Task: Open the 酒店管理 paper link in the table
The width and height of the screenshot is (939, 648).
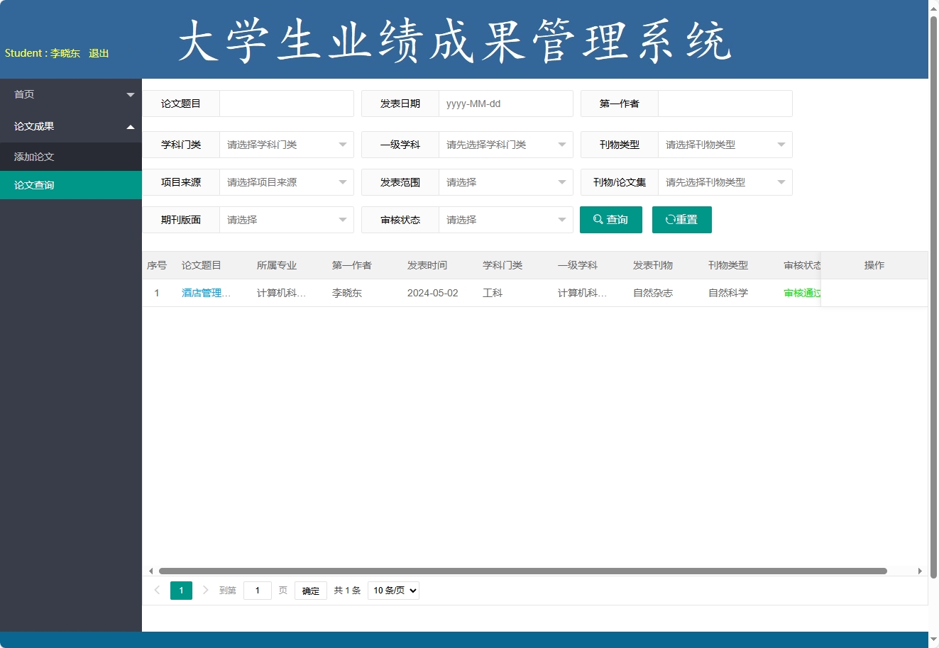Action: coord(205,292)
